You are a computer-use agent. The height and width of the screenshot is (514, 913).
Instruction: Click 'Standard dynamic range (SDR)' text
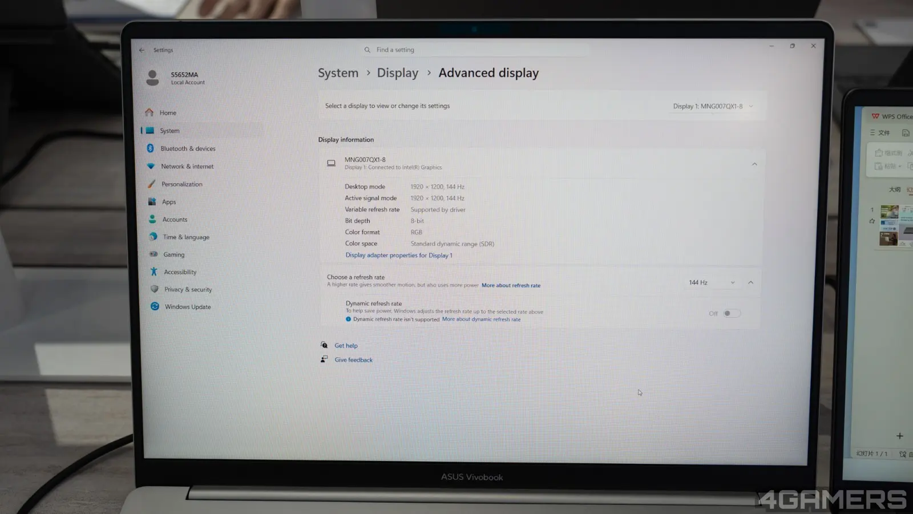[x=453, y=244]
